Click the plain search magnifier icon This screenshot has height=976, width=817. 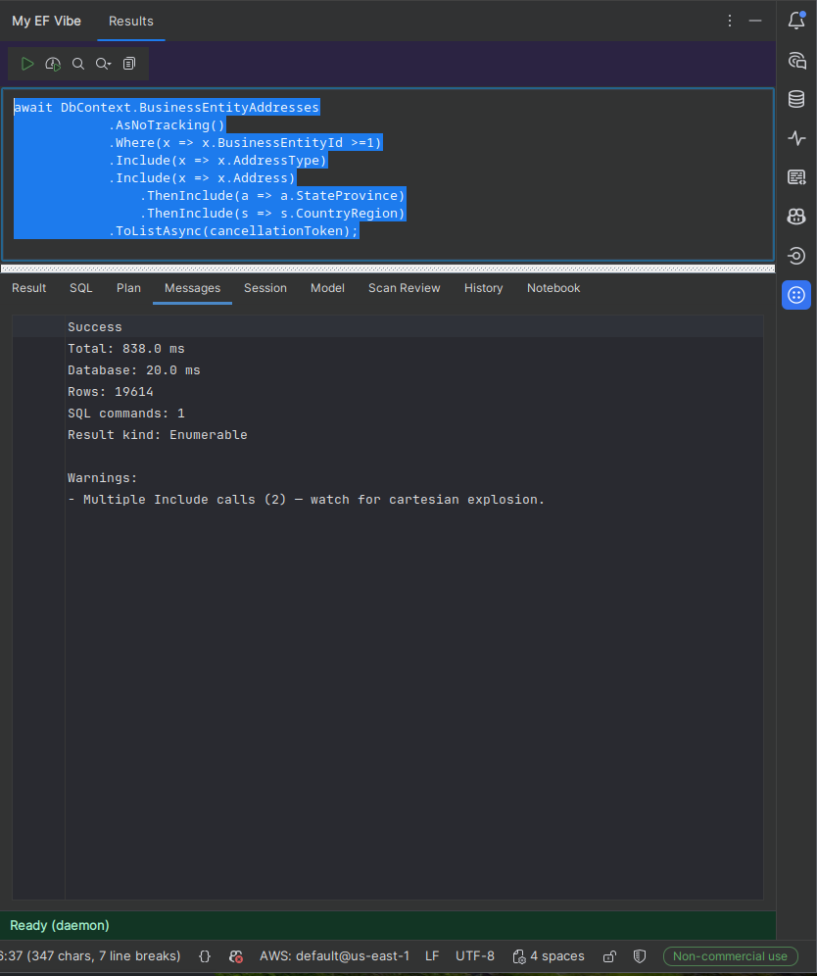(x=78, y=64)
